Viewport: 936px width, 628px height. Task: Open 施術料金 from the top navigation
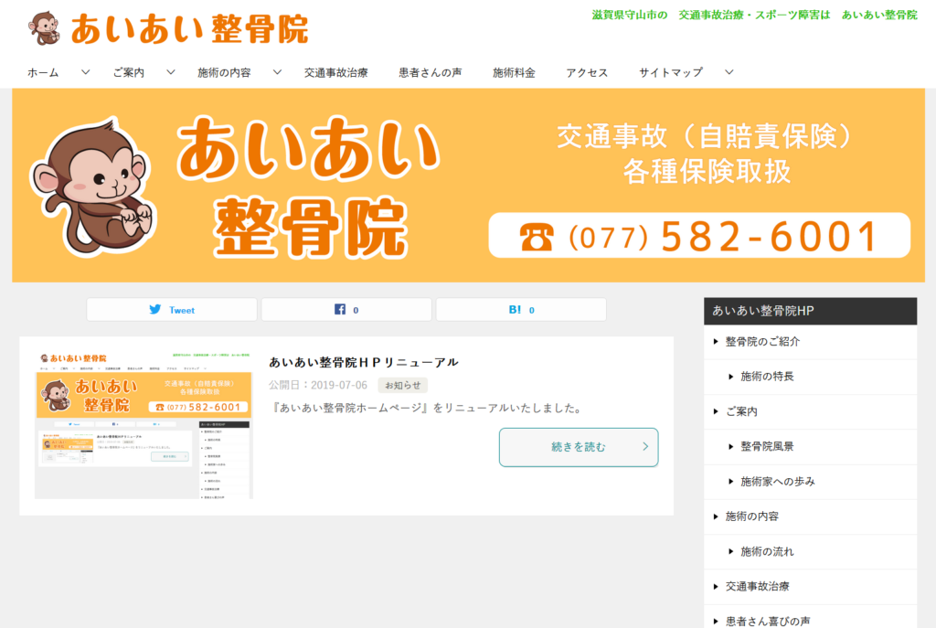tap(515, 70)
